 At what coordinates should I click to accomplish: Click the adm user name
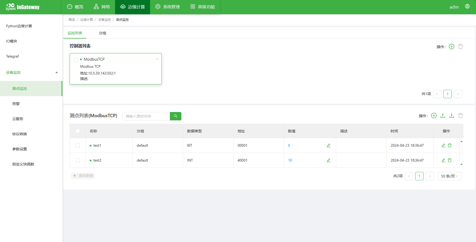[454, 7]
